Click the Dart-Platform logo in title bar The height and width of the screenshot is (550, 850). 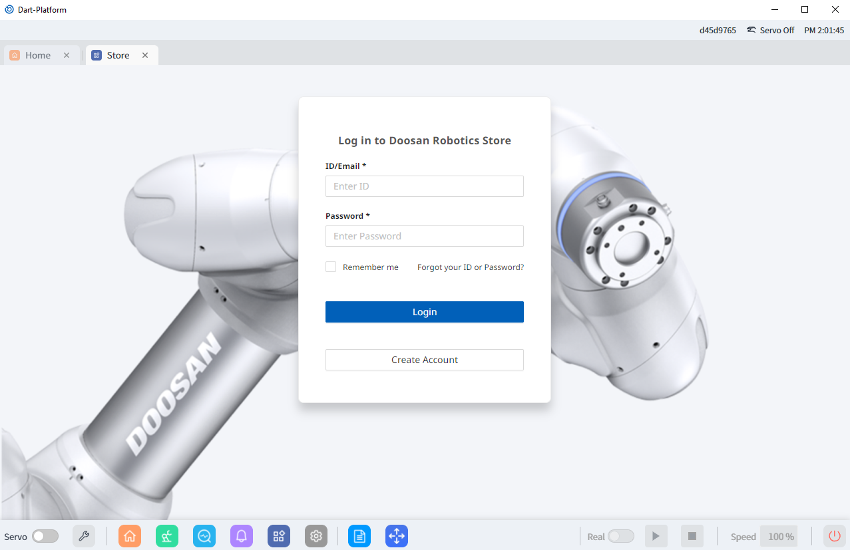pyautogui.click(x=9, y=9)
